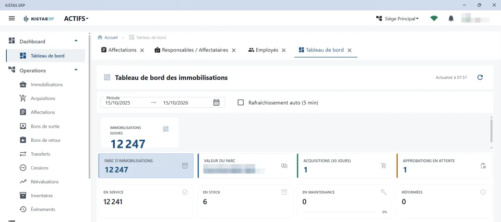Select the Acquisitions (30 jours) card
Screen dimensions: 501x222
pyautogui.click(x=344, y=166)
